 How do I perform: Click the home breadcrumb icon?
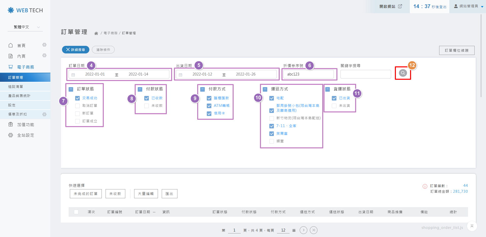coord(96,33)
